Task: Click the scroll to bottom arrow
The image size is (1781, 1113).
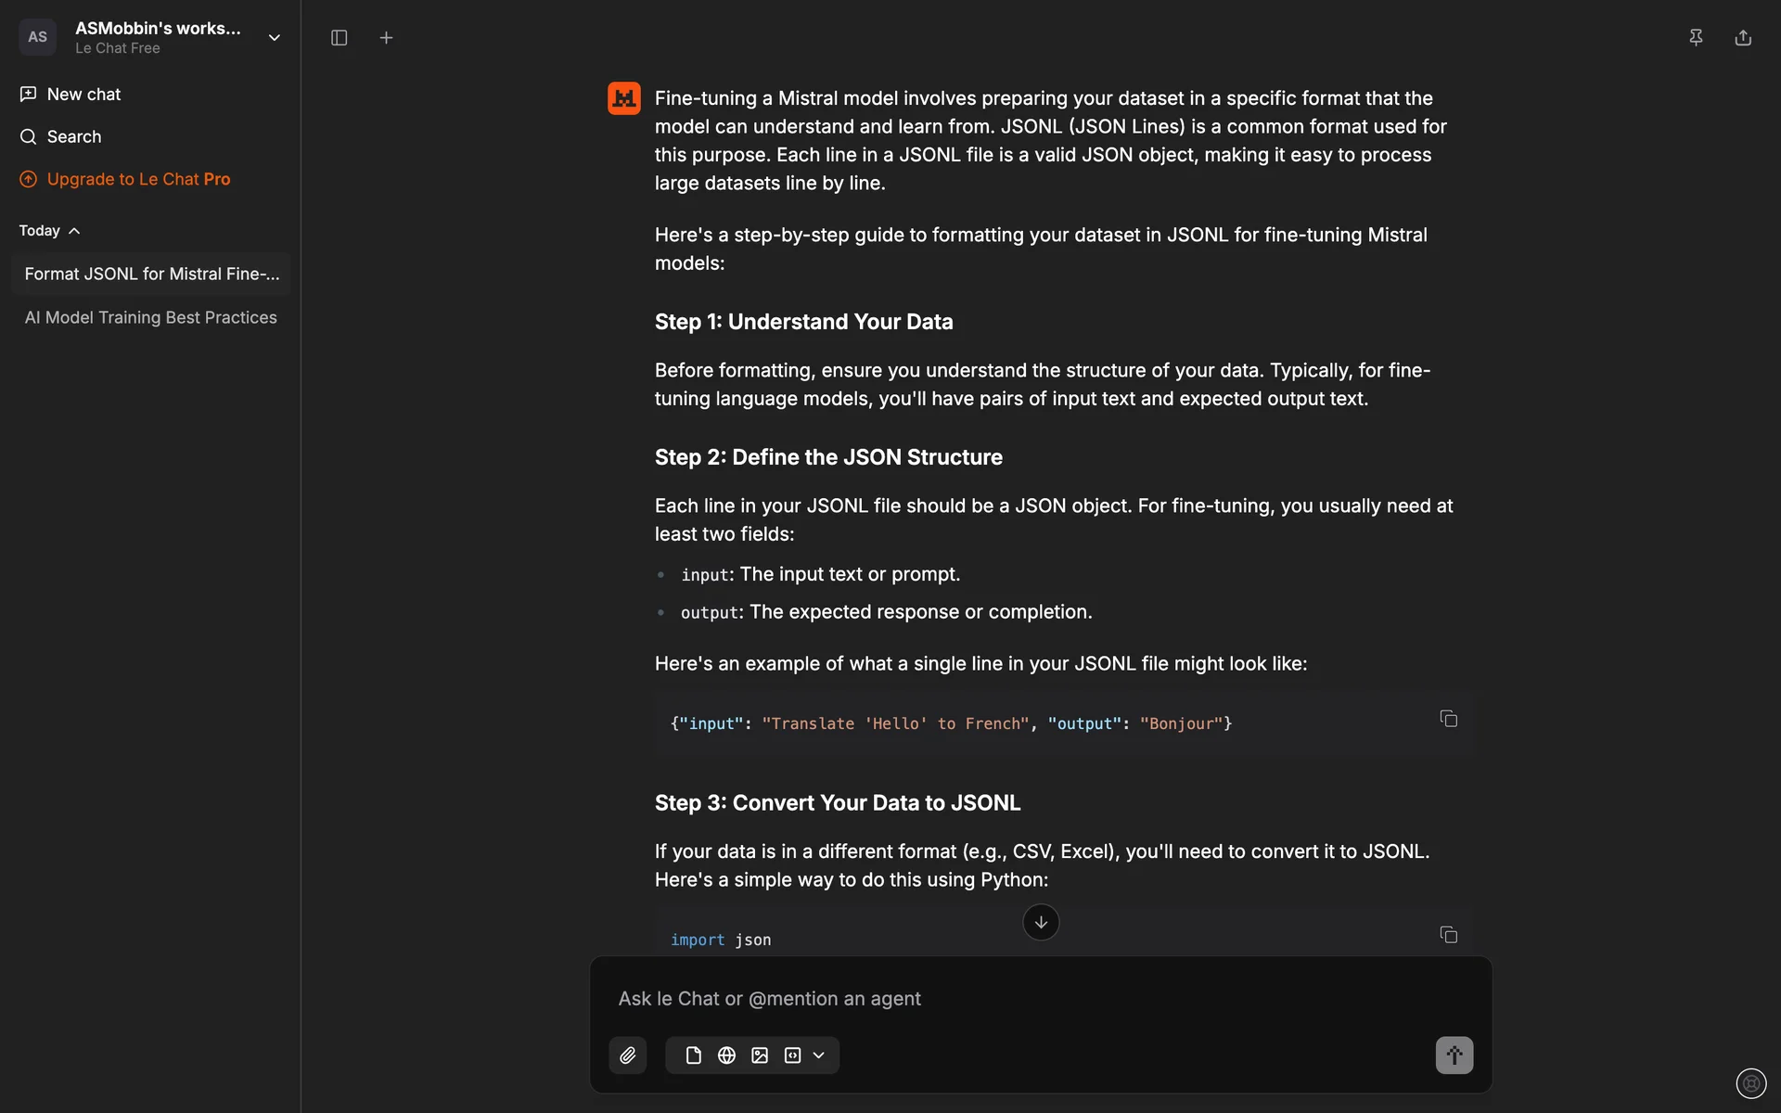Action: pos(1041,922)
